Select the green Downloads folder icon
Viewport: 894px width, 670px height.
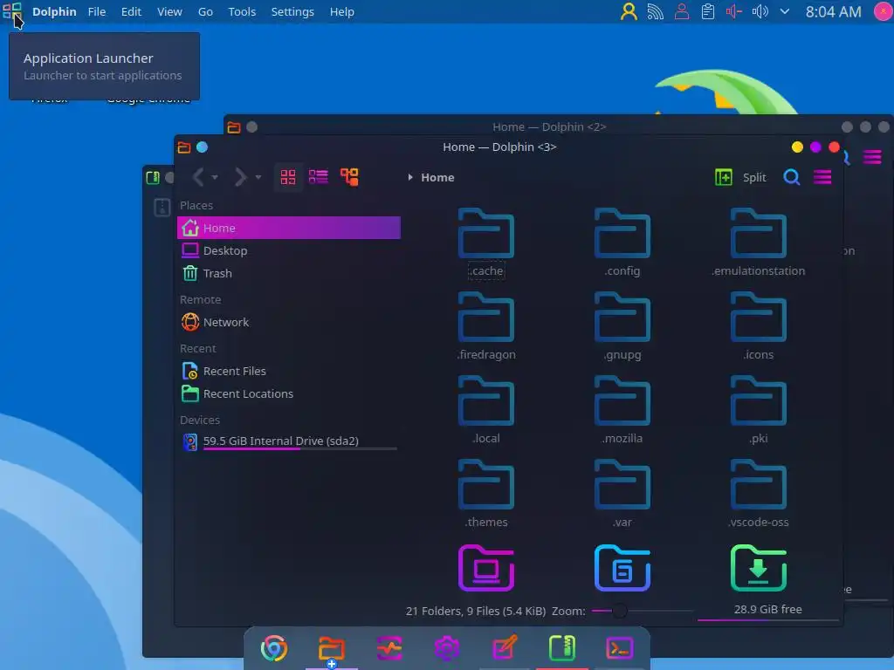759,568
